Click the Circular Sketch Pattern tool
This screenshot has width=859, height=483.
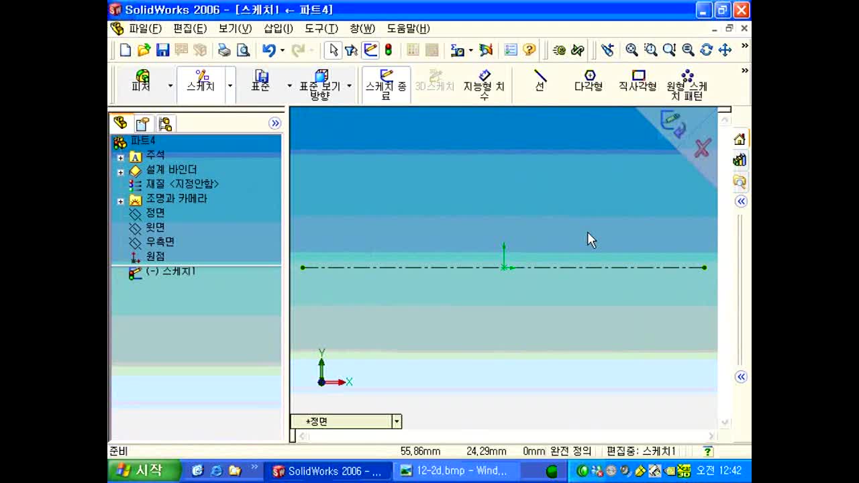coord(687,85)
